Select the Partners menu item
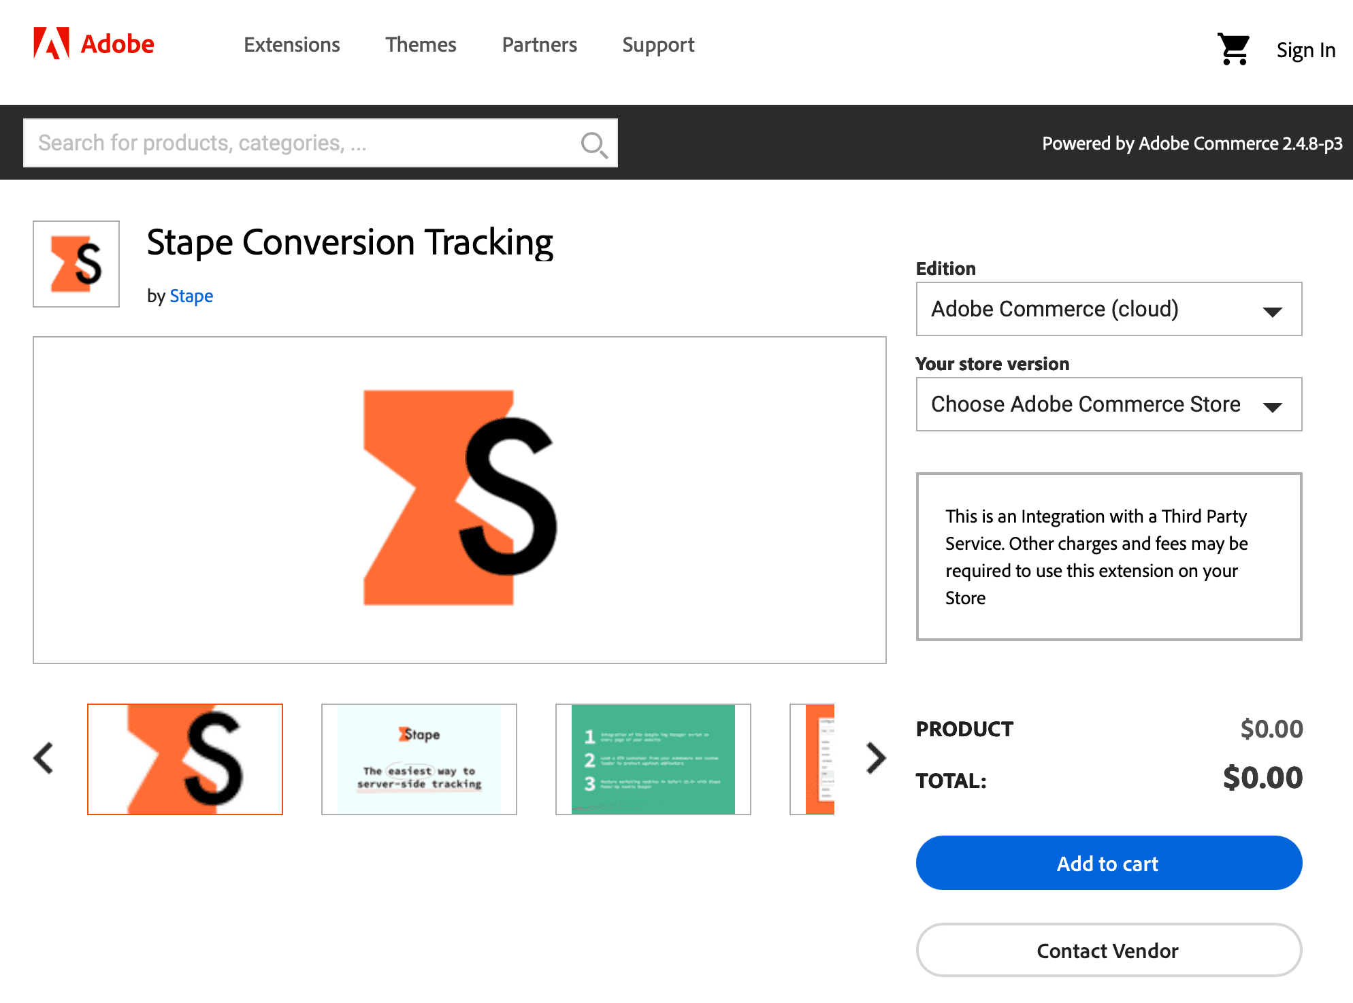The height and width of the screenshot is (1003, 1353). 539,44
